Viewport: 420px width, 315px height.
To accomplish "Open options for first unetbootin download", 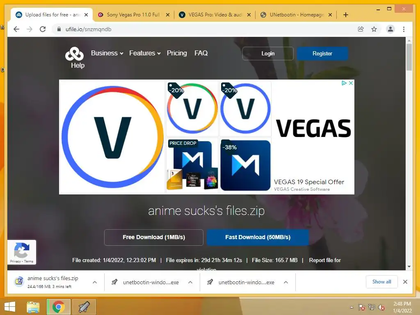I will click(x=190, y=282).
